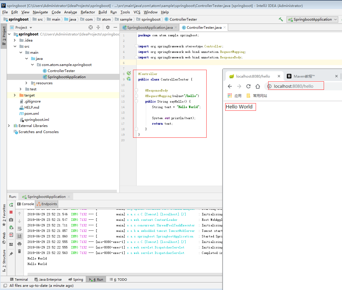Click the run gutter icon beside @Controller
The image size is (342, 290).
129,73
